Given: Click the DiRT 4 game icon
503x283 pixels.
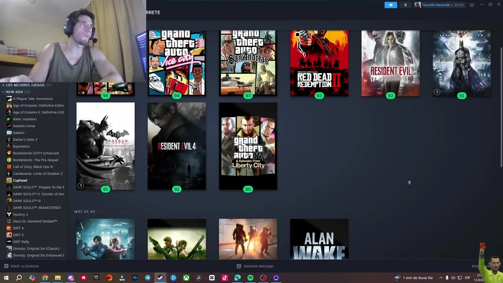Looking at the screenshot, I should [9, 228].
